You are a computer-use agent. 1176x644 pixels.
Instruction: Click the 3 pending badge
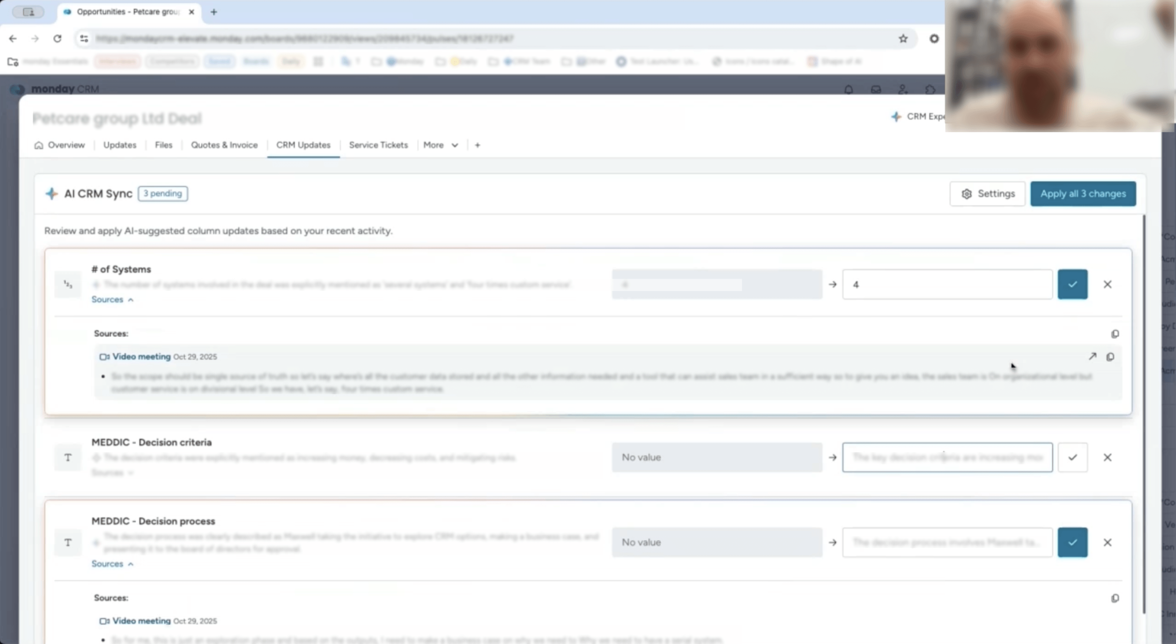click(163, 194)
